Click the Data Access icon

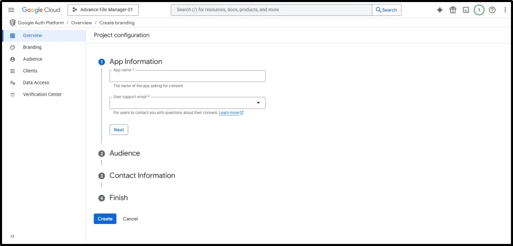point(12,83)
